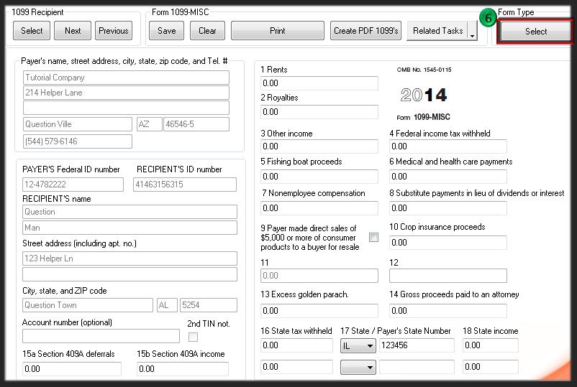The width and height of the screenshot is (577, 387).
Task: Click 10 Crop insurance proceeds field
Action: tap(447, 243)
